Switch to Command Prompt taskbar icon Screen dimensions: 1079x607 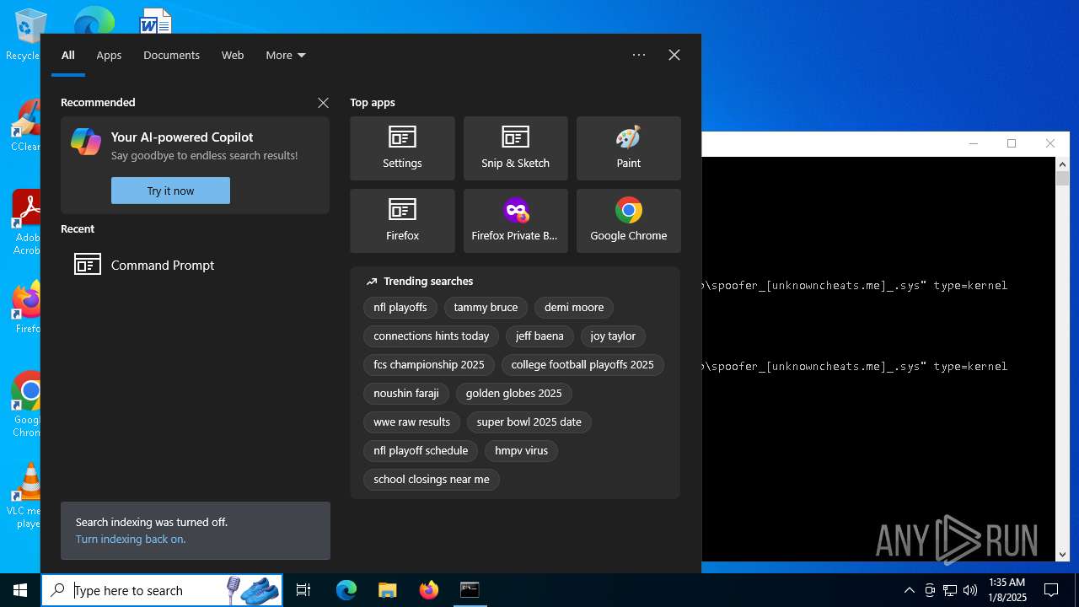(470, 590)
